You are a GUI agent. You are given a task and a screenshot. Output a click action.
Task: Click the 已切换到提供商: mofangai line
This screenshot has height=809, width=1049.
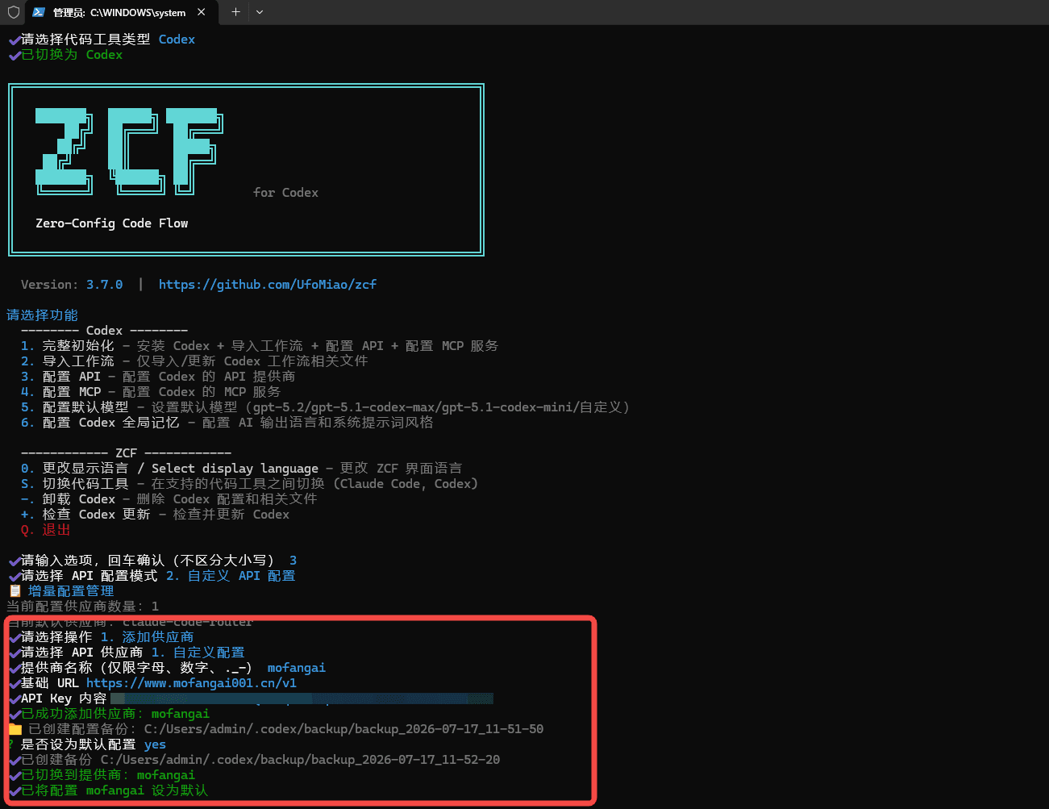pos(102,775)
